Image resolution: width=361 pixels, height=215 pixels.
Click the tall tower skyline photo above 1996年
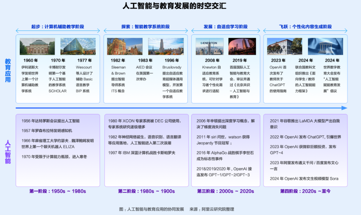(x=166, y=46)
